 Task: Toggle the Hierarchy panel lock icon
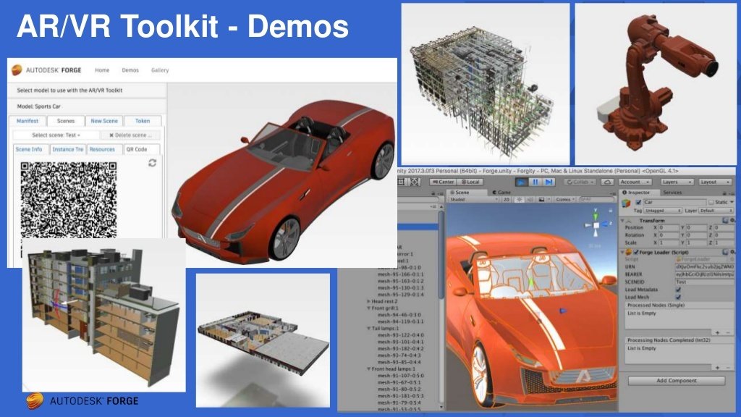(x=433, y=193)
